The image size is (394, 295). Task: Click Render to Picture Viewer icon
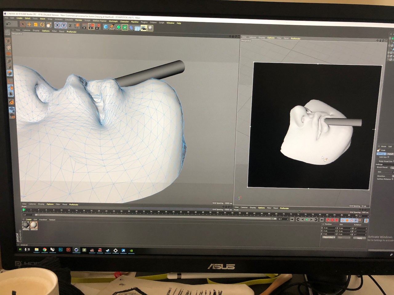(91, 26)
